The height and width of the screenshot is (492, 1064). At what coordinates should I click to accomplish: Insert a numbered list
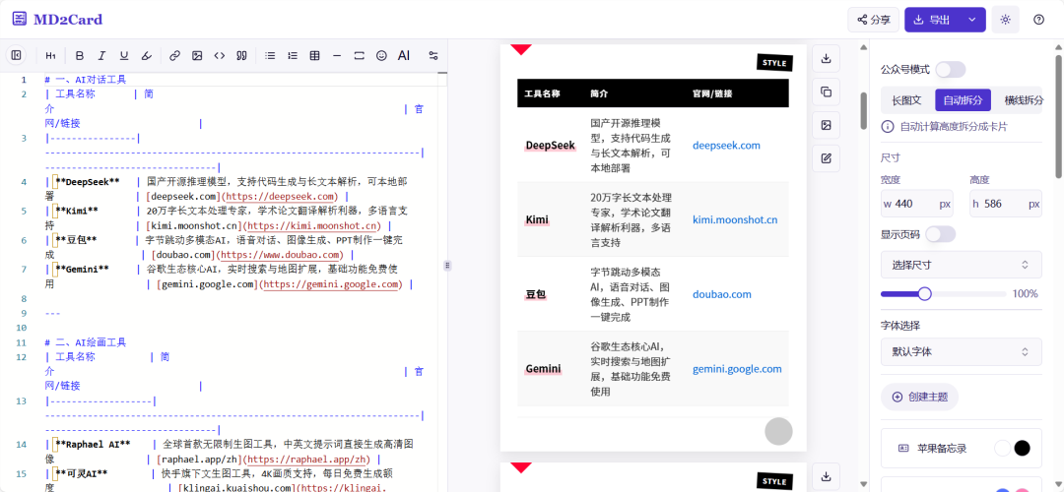[x=293, y=55]
